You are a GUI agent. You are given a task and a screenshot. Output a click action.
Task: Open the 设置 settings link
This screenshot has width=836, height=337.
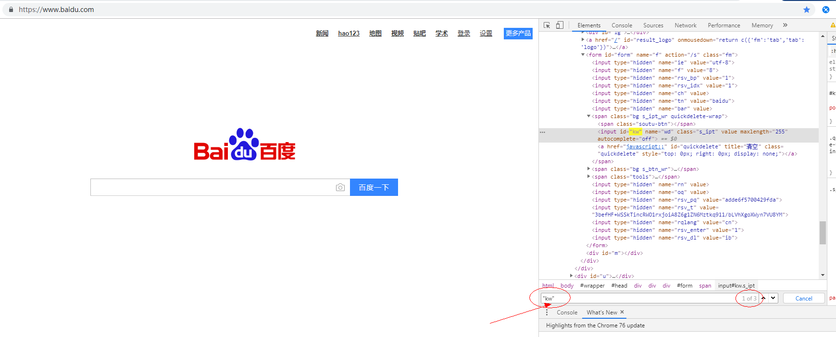tap(486, 33)
